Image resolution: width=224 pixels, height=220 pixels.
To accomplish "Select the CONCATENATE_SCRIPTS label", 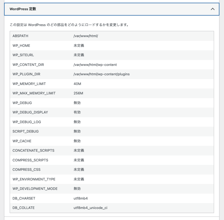I will [33, 151].
